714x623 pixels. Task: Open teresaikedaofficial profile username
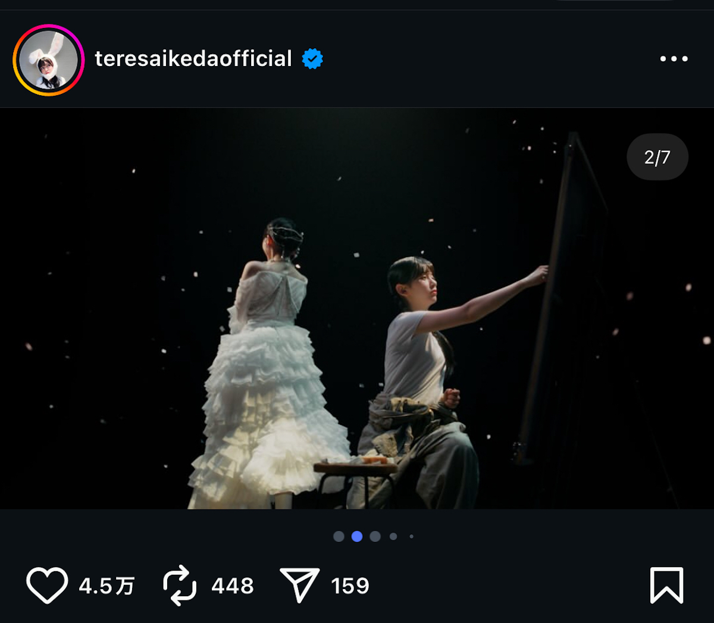193,59
